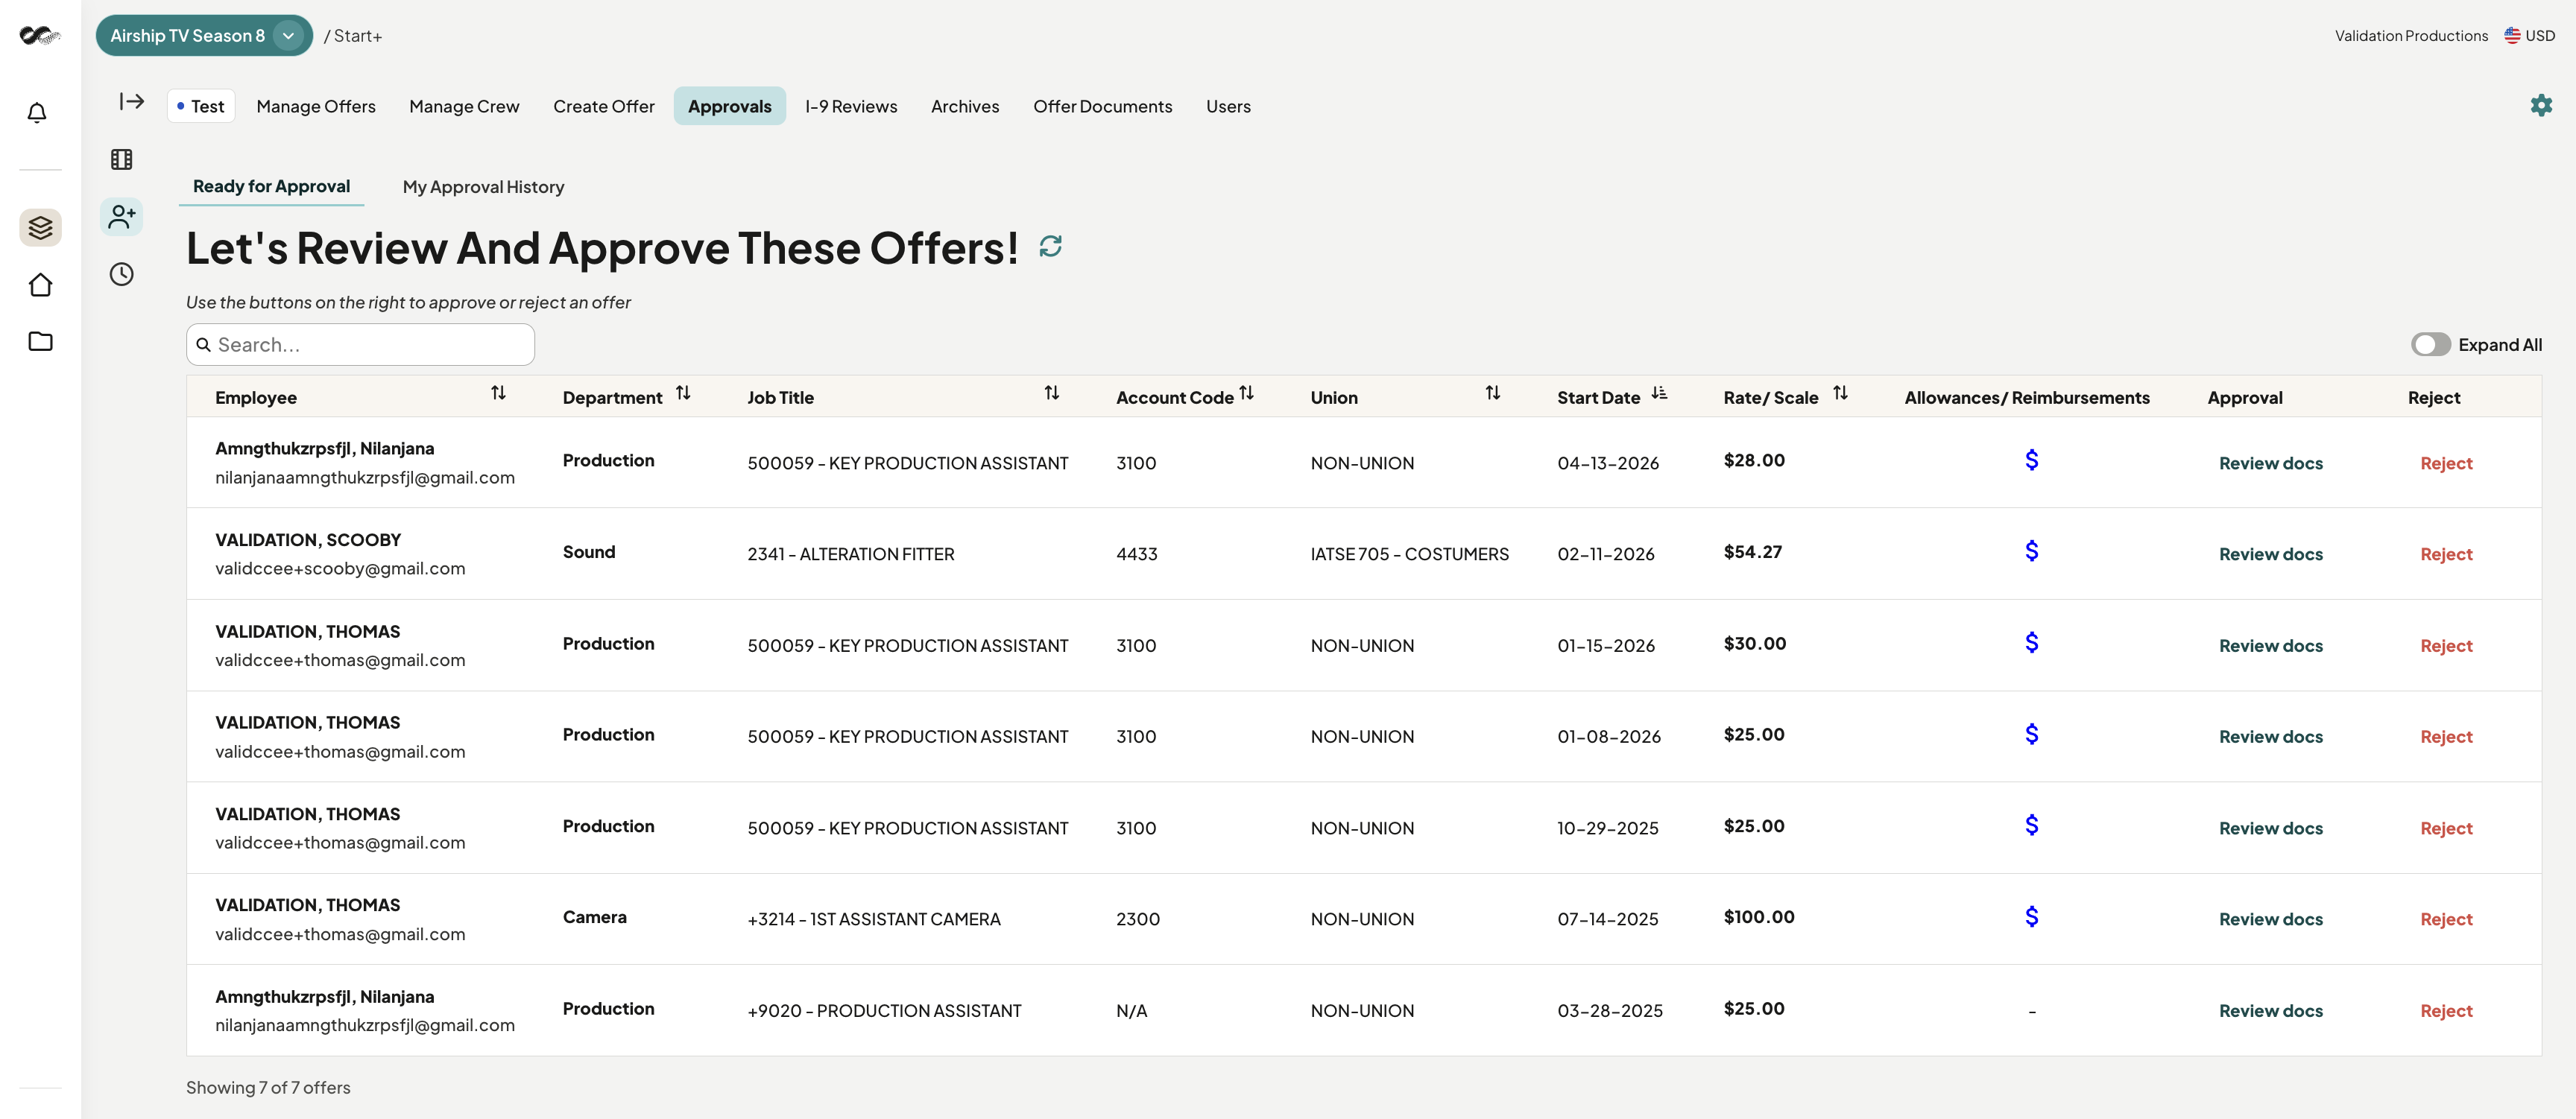Review docs for Thomas's 01-15-2026 offer
2576x1119 pixels.
(x=2270, y=645)
